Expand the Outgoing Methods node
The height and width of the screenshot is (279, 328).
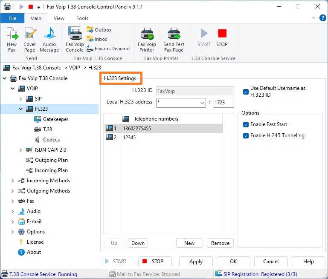click(12, 191)
